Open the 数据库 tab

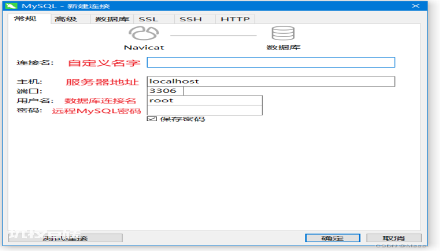click(113, 19)
